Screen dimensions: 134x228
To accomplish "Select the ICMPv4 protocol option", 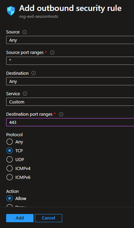I will (x=10, y=168).
